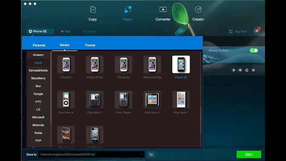Select Box in the brand list
This screenshot has width=286, height=161.
[x=38, y=86]
